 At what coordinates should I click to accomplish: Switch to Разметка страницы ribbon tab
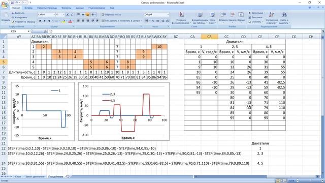(47, 8)
